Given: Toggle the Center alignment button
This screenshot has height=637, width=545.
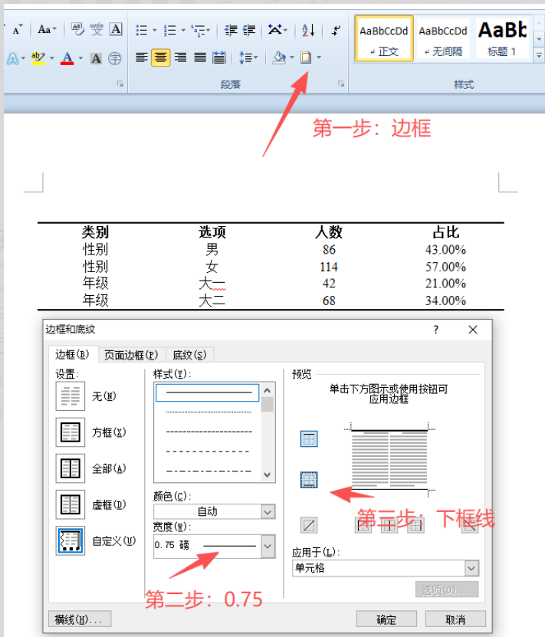Looking at the screenshot, I should [x=161, y=57].
